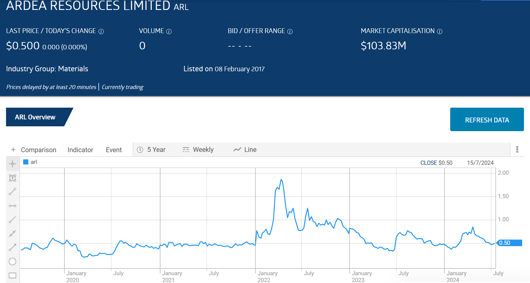Click the January 2023 axis label

click(362, 276)
